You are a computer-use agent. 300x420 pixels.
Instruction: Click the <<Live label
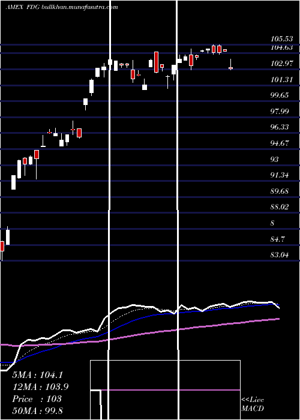(253, 400)
